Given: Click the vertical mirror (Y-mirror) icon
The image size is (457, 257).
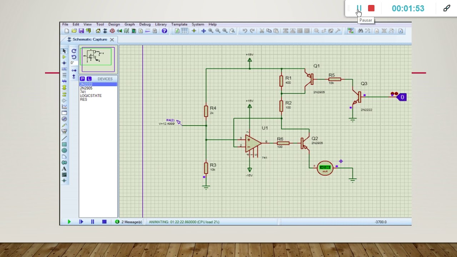Looking at the screenshot, I should click(74, 76).
